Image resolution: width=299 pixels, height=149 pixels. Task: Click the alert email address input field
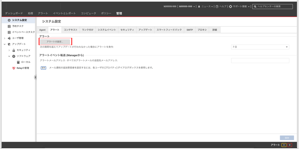pos(260,60)
